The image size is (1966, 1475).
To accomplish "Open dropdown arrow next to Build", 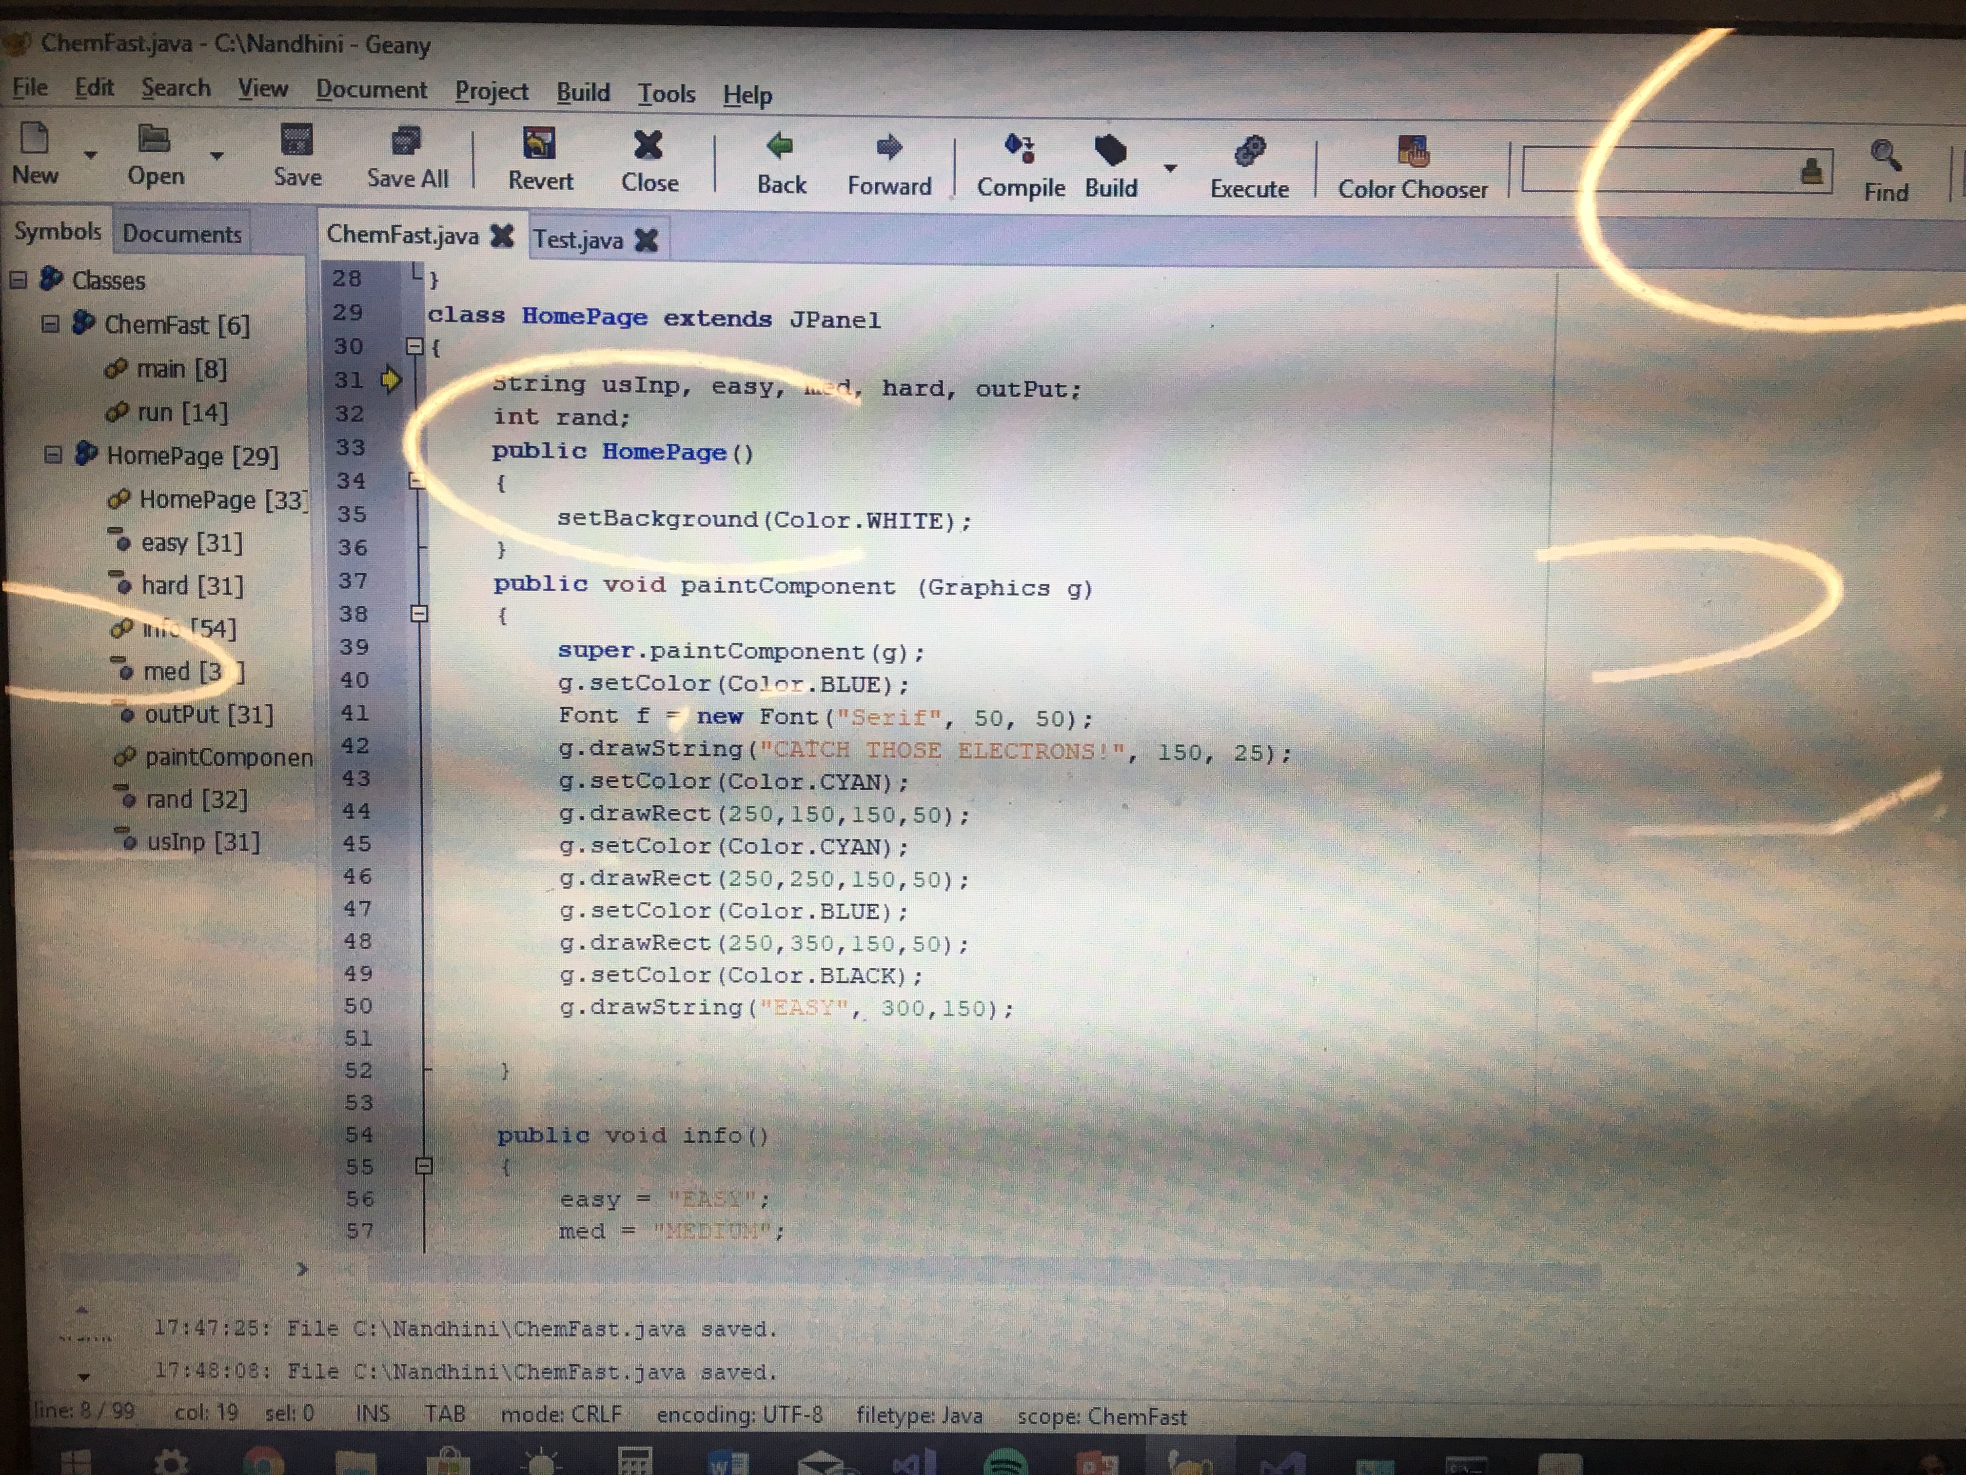I will [x=1171, y=168].
